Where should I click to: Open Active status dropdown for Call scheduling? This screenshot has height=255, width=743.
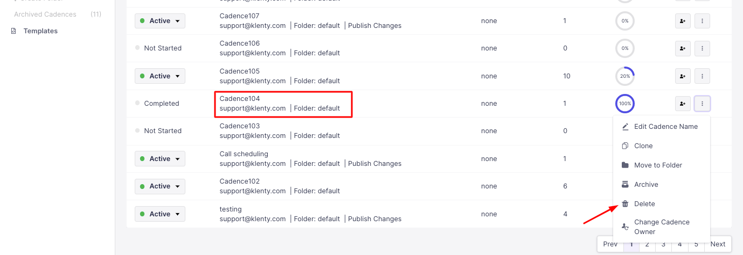click(160, 159)
